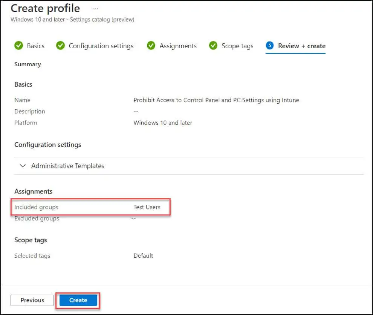
Task: Click the green checkmark icon for Basics
Action: coord(18,46)
